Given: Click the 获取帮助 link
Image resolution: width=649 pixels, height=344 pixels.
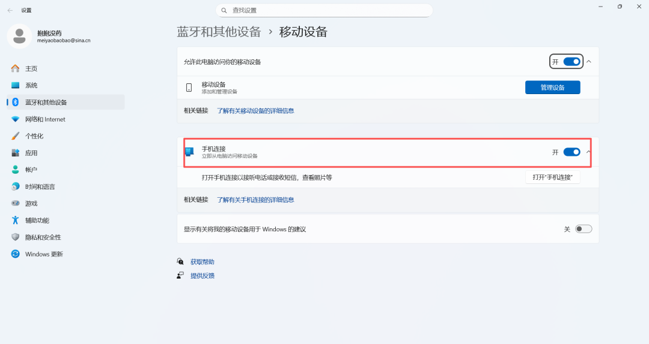Looking at the screenshot, I should point(203,262).
